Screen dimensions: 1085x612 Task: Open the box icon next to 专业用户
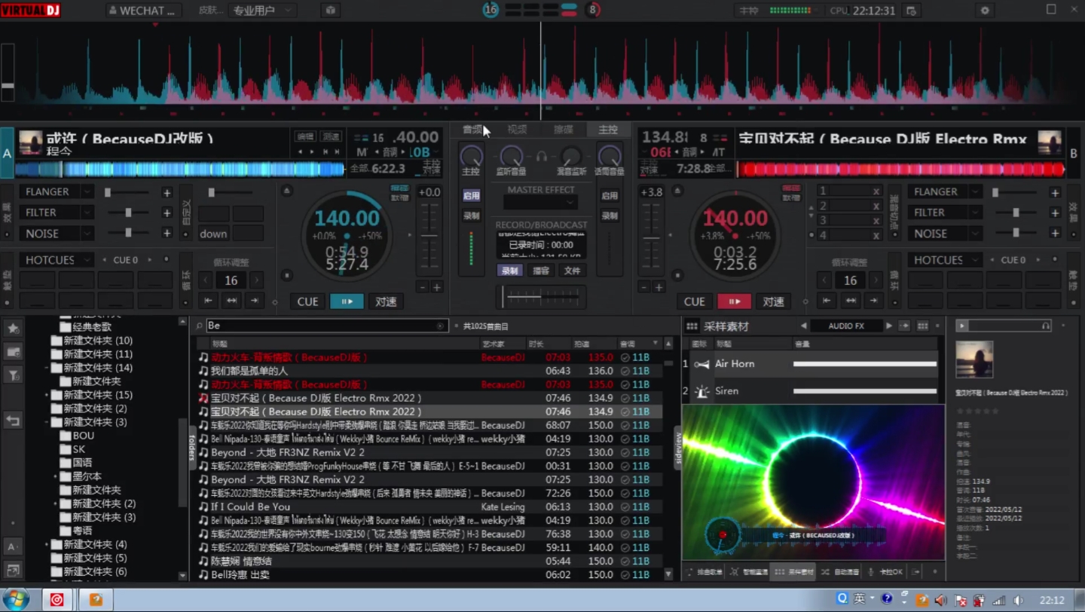click(330, 11)
